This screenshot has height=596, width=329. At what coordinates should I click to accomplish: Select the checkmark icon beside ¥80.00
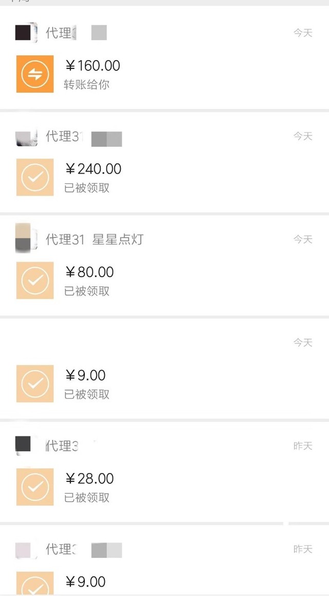(35, 281)
